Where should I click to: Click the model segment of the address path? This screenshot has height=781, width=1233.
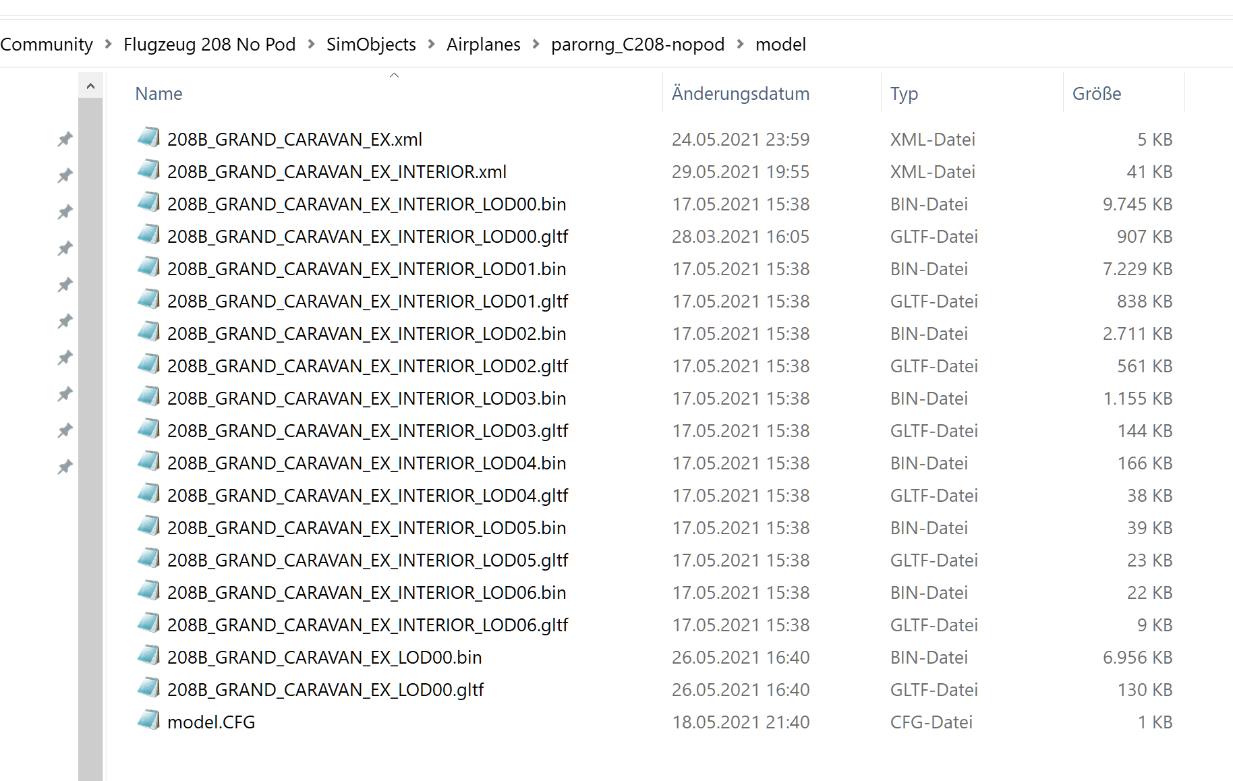pyautogui.click(x=781, y=45)
